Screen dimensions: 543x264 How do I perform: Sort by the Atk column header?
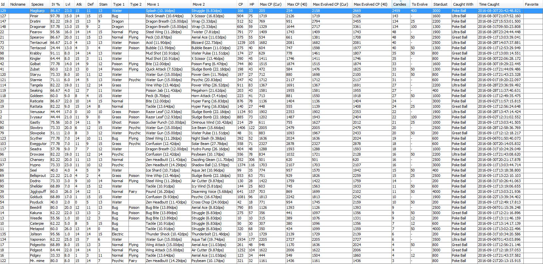coord(80,4)
